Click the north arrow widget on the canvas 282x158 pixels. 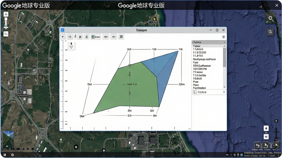71,46
